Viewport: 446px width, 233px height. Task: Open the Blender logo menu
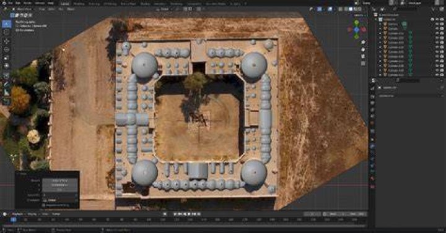coord(4,3)
